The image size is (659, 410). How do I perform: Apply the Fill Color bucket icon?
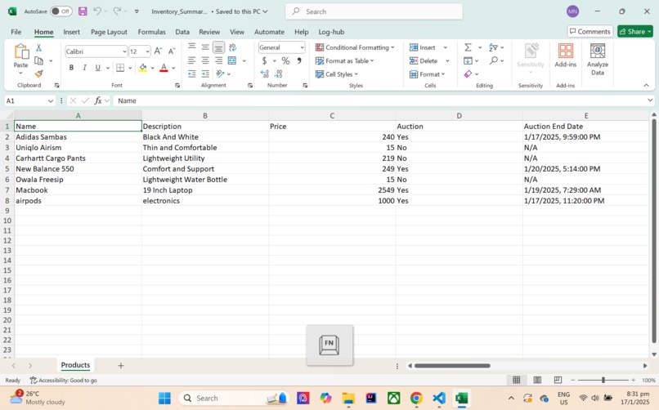tap(143, 68)
